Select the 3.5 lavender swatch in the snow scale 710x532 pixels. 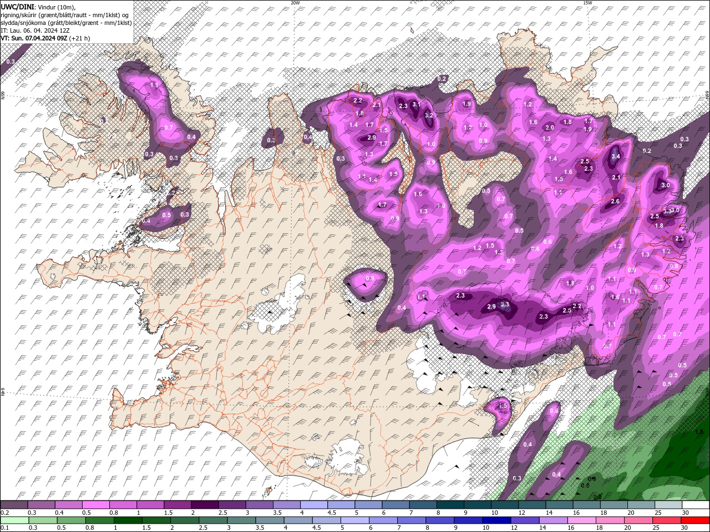(286, 505)
